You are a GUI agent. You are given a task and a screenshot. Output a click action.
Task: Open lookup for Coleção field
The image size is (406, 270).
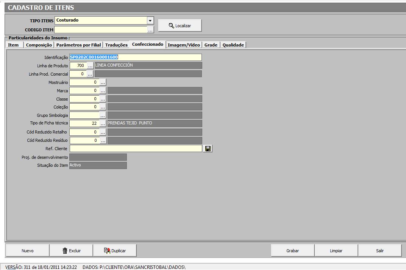tap(103, 107)
